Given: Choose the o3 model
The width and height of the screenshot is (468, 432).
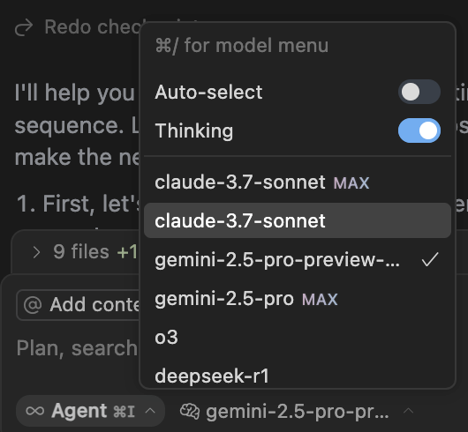Looking at the screenshot, I should pos(298,338).
